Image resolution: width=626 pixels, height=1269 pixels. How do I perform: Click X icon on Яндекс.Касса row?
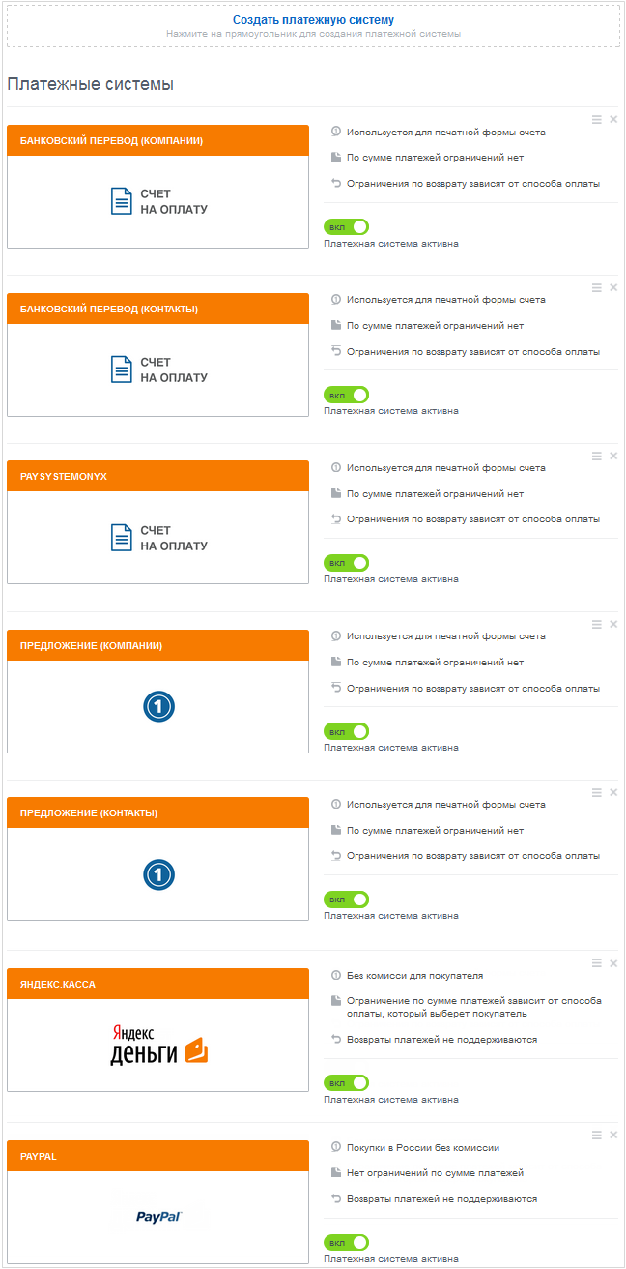click(613, 963)
